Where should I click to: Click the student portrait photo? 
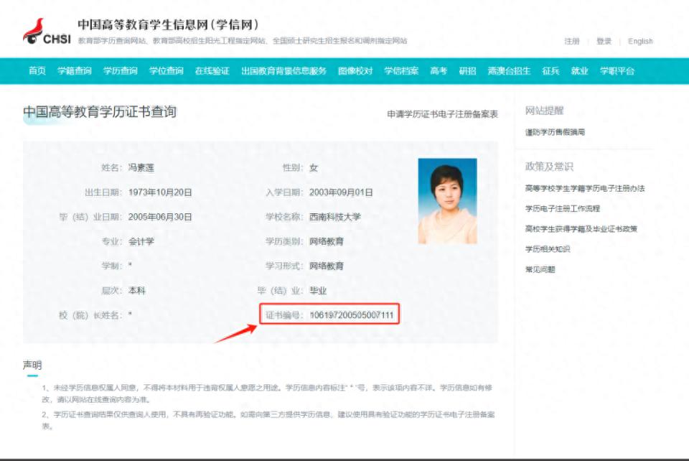pos(447,201)
